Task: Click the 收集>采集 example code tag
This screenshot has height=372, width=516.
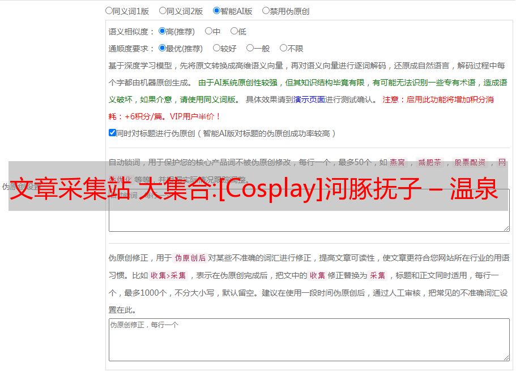Action: click(x=168, y=276)
